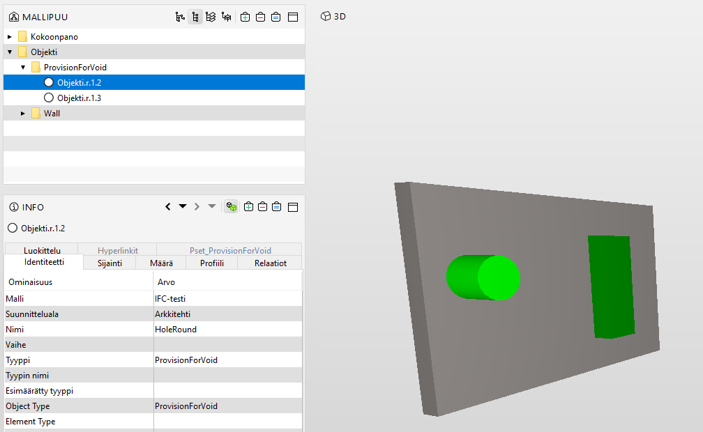Maximize the Mallipuu panel window icon
Image resolution: width=703 pixels, height=432 pixels.
(x=293, y=17)
